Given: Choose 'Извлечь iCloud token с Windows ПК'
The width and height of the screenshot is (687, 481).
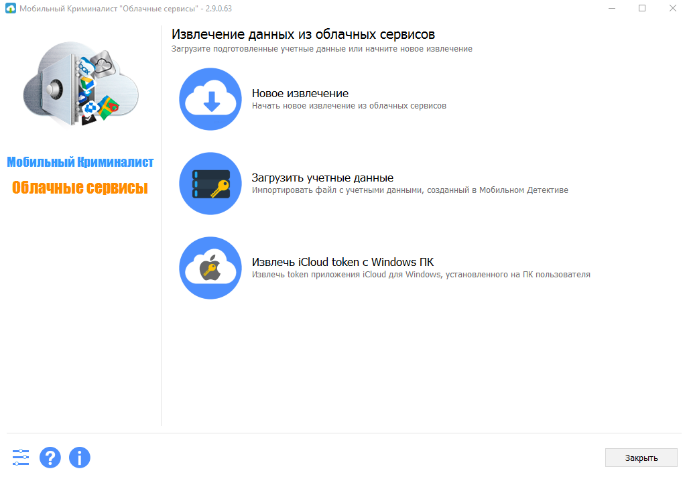Looking at the screenshot, I should (x=342, y=262).
